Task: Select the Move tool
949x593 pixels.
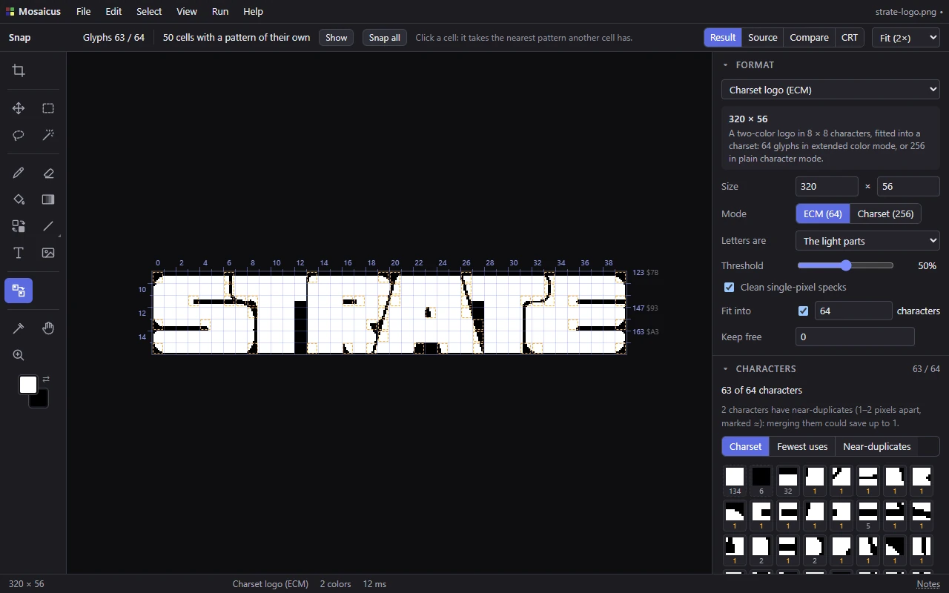Action: (x=19, y=108)
